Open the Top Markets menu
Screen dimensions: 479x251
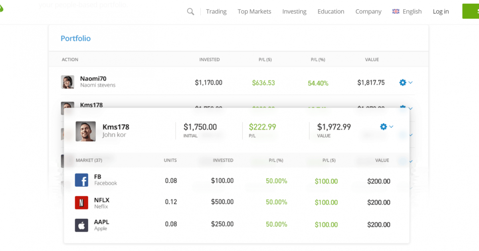[254, 12]
